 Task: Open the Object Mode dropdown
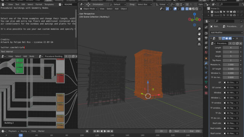(89, 9)
